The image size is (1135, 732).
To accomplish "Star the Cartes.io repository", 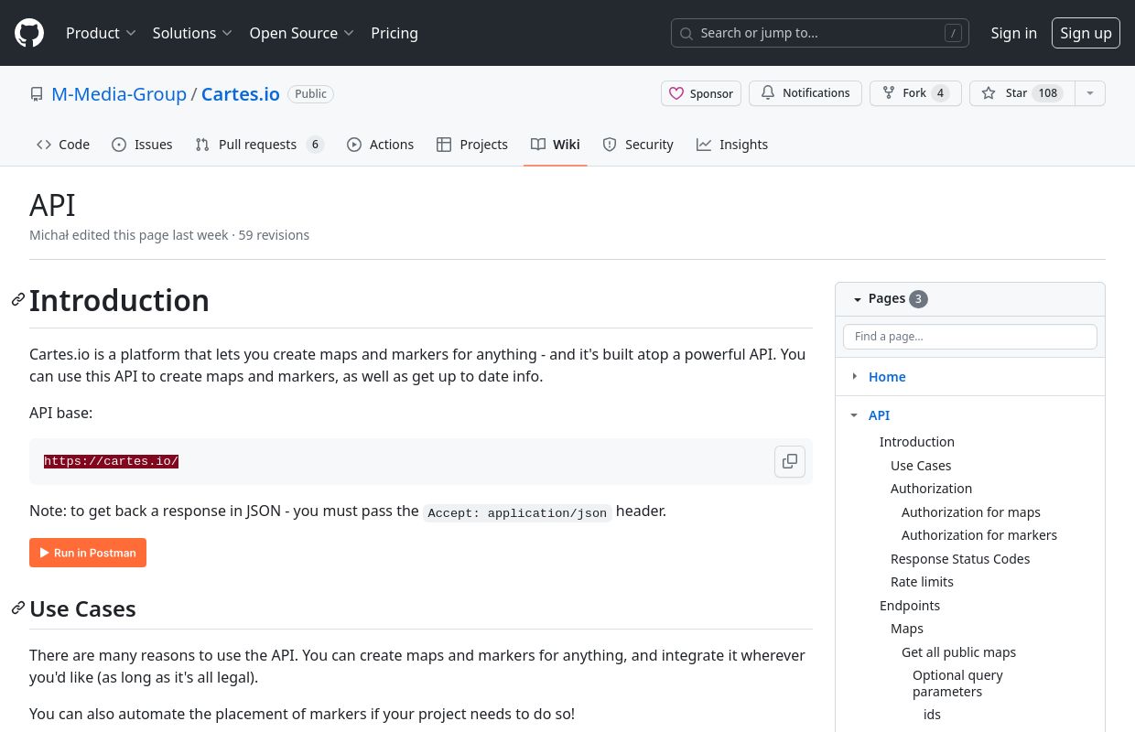I will [1021, 93].
